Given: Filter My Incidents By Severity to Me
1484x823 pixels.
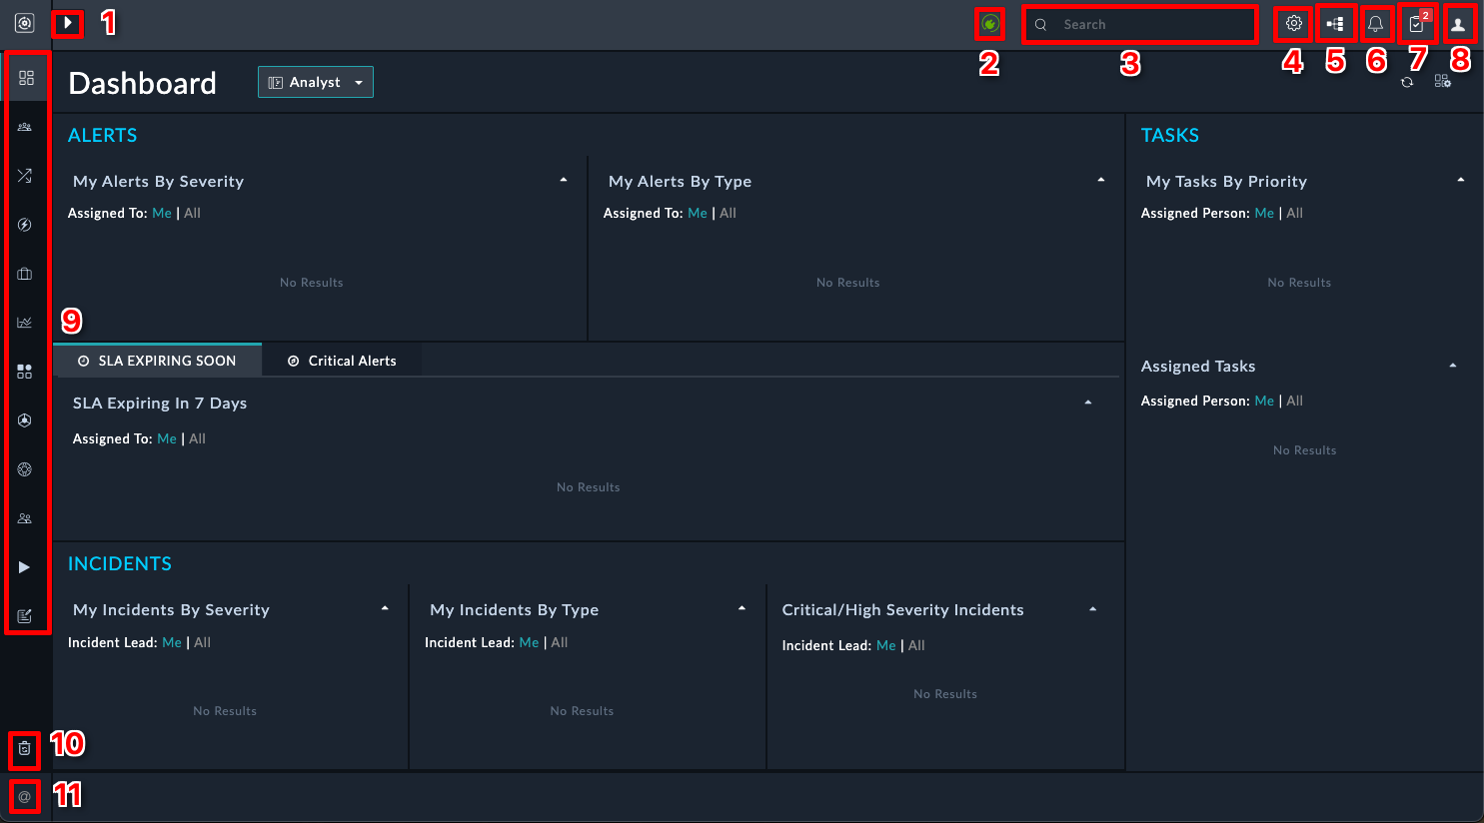Looking at the screenshot, I should click(x=172, y=642).
